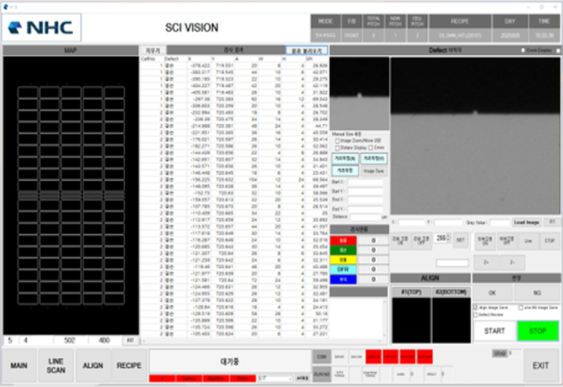The image size is (563, 387).
Task: Toggle Image Zoom/Move USE checkbox
Action: [x=336, y=141]
